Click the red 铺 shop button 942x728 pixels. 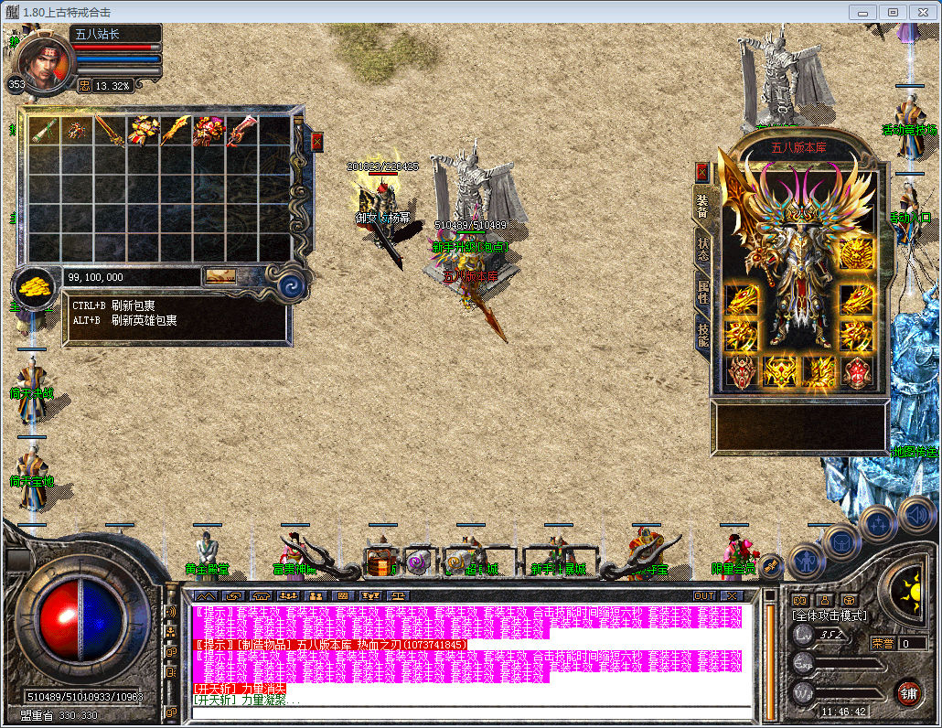click(908, 694)
